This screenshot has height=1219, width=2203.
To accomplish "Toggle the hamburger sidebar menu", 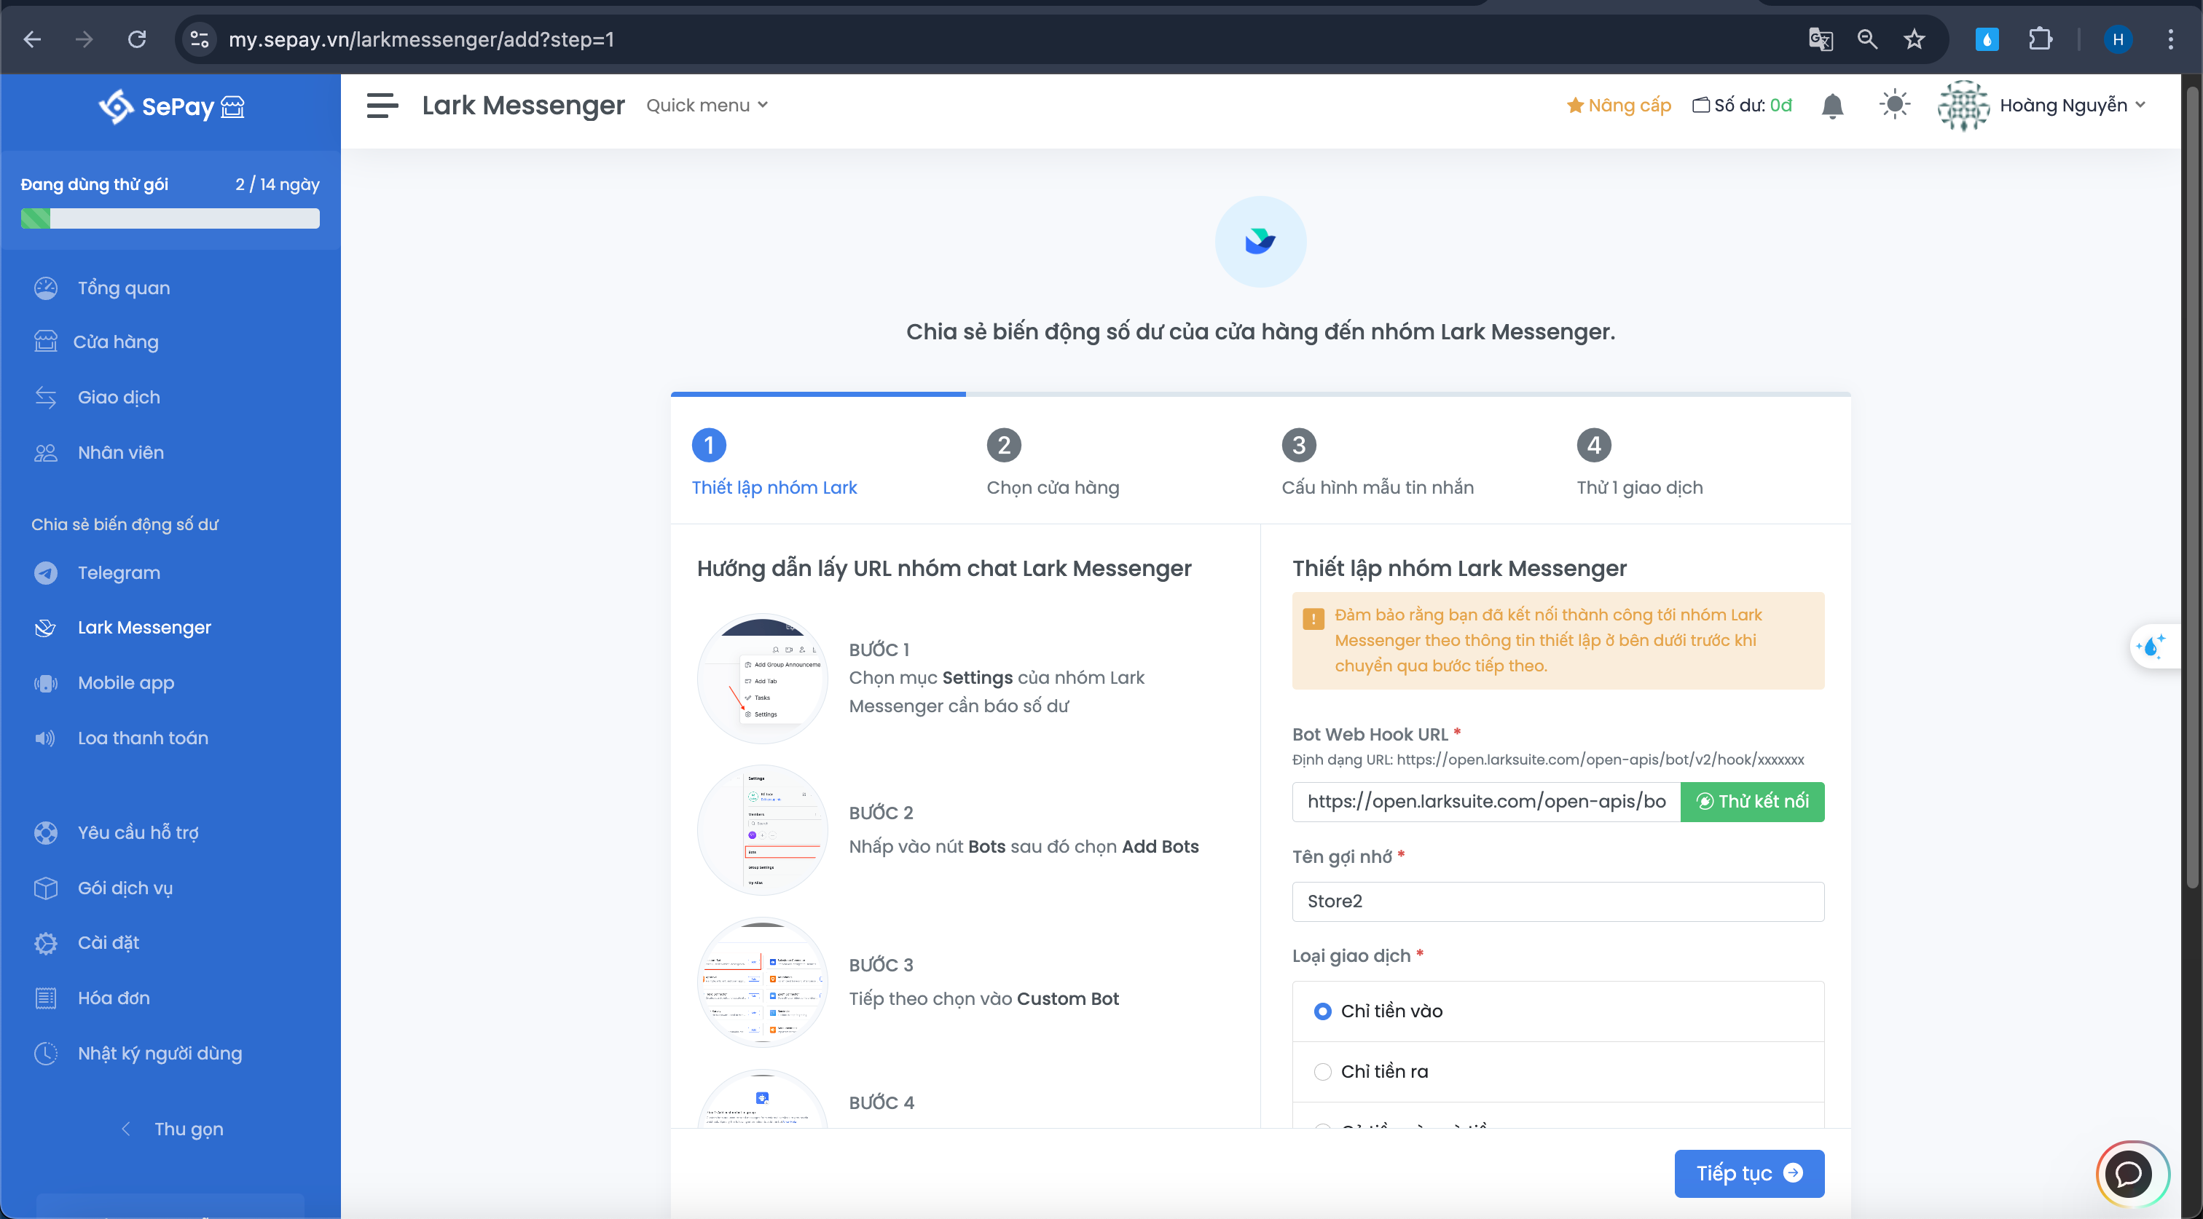I will 382,105.
